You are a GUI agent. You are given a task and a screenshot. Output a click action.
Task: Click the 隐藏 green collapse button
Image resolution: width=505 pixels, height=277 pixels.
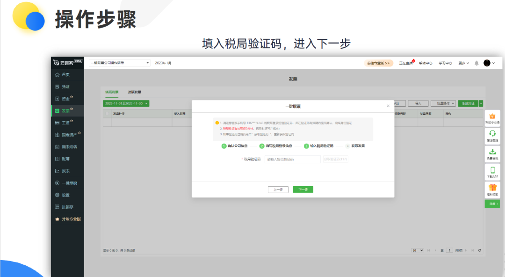(x=492, y=204)
